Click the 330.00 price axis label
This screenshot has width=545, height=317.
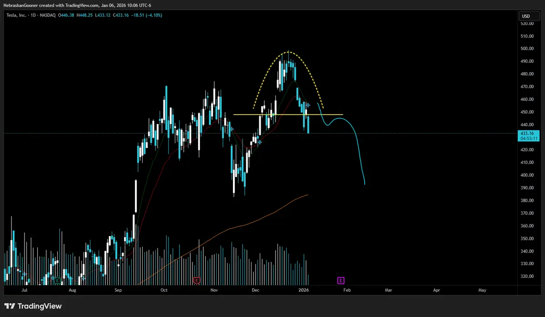tap(527, 264)
